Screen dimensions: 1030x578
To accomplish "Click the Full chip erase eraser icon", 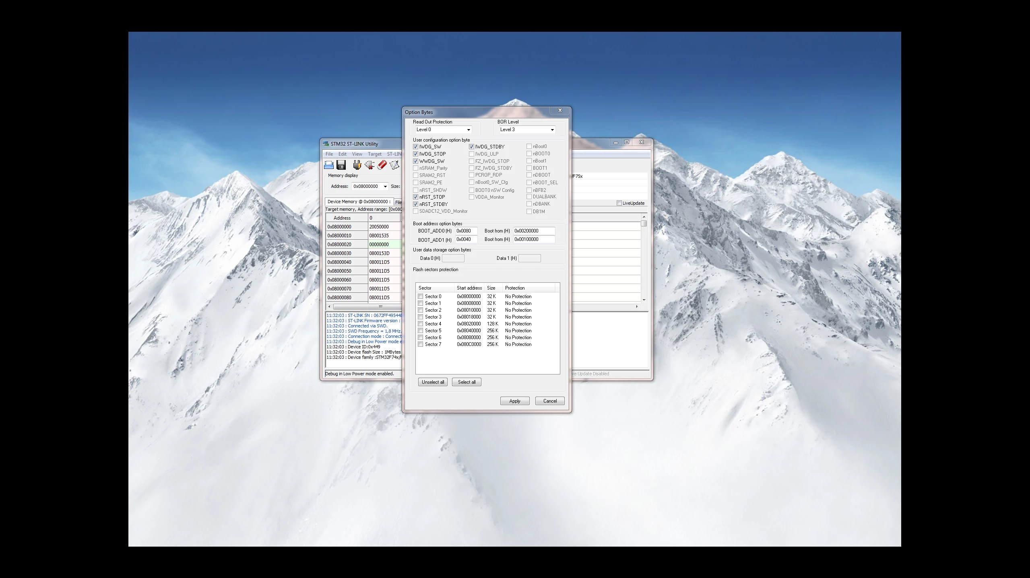I will 382,165.
